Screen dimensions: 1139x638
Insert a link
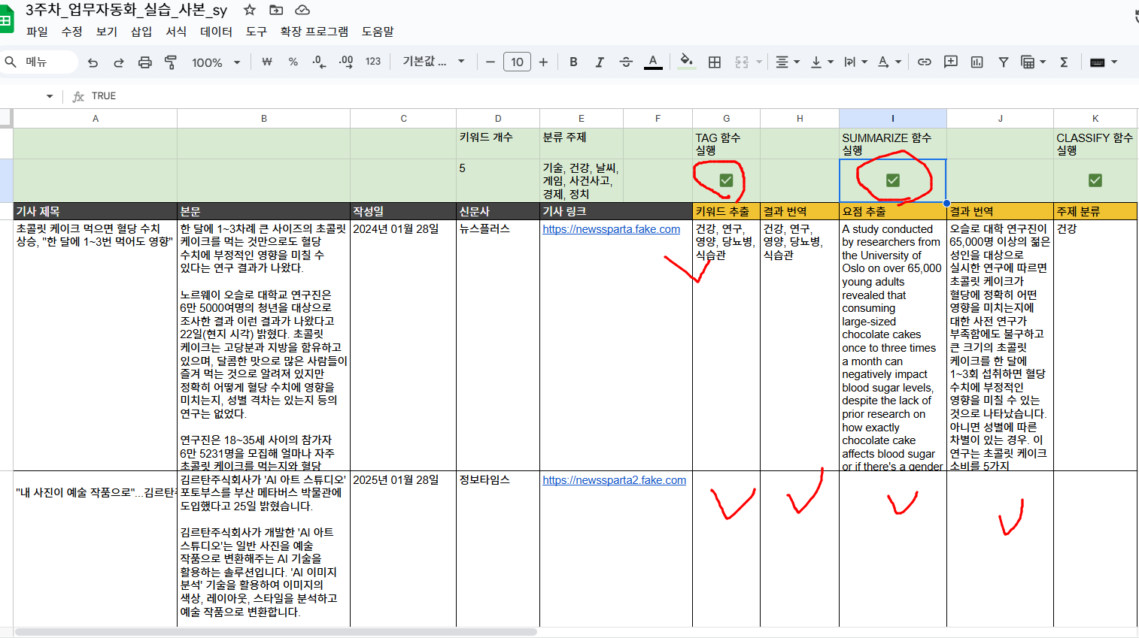tap(925, 62)
